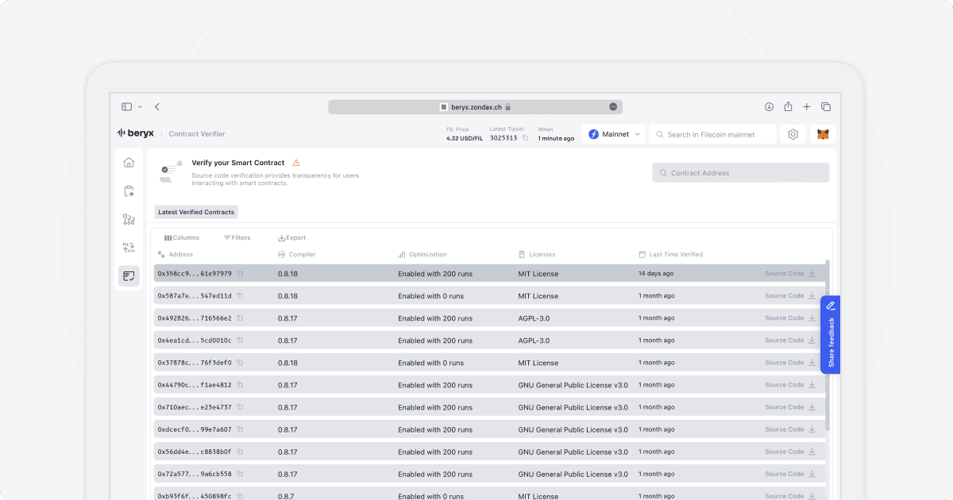Copy address 0x72a577...9a6cb558
This screenshot has width=953, height=500.
pos(240,474)
